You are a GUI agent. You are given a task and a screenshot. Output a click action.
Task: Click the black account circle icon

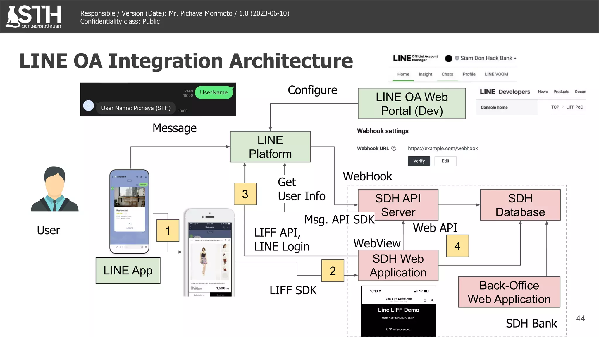click(448, 59)
